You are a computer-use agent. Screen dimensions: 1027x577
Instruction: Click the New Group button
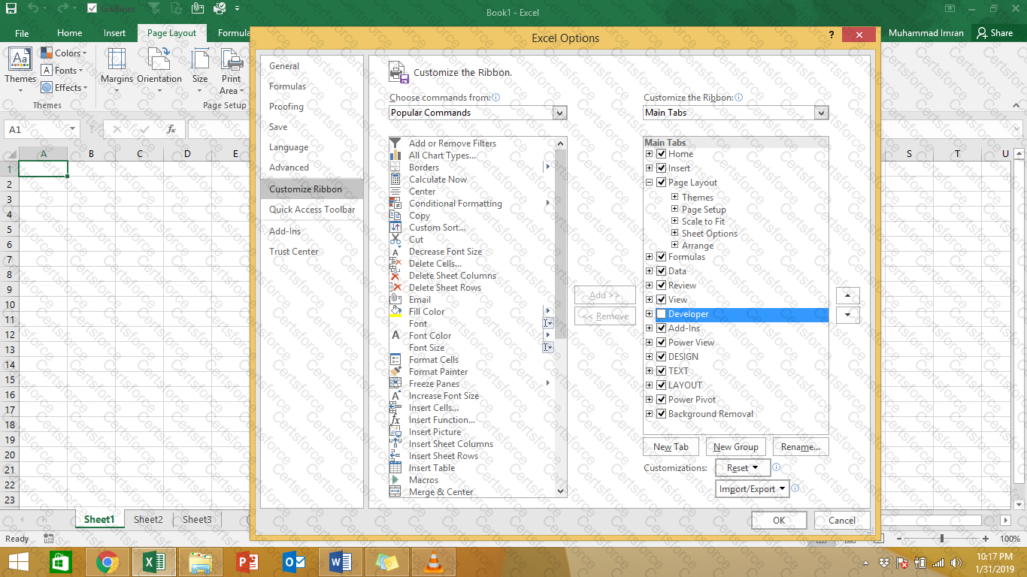click(x=735, y=447)
